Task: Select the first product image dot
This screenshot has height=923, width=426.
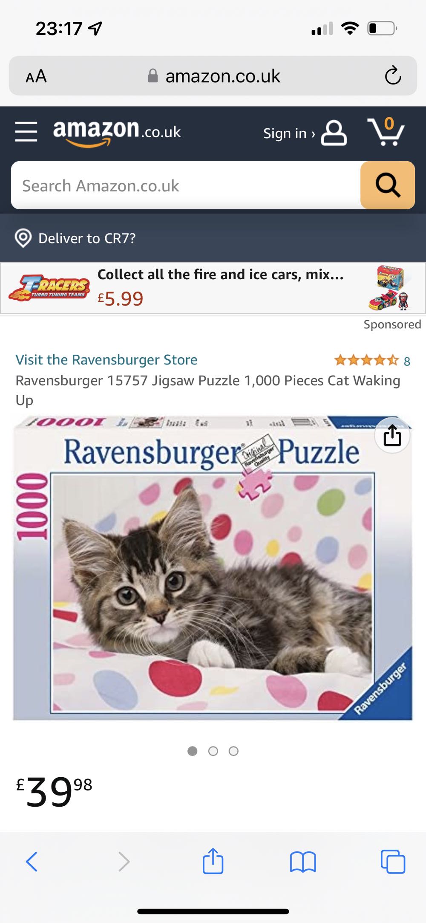Action: pyautogui.click(x=193, y=751)
